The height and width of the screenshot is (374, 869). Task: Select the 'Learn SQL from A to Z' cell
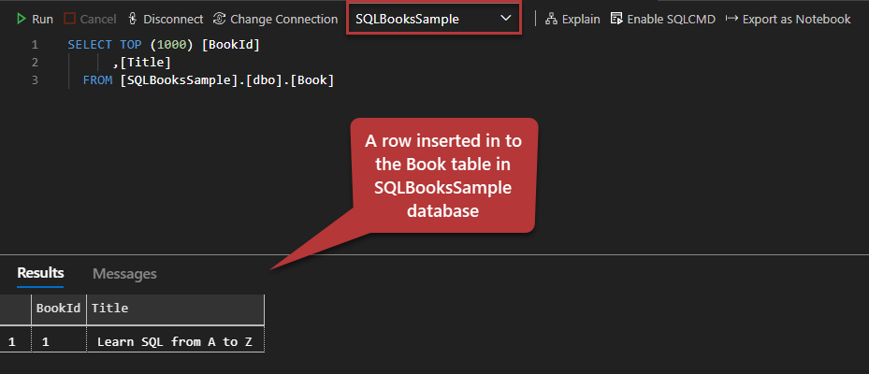[174, 341]
